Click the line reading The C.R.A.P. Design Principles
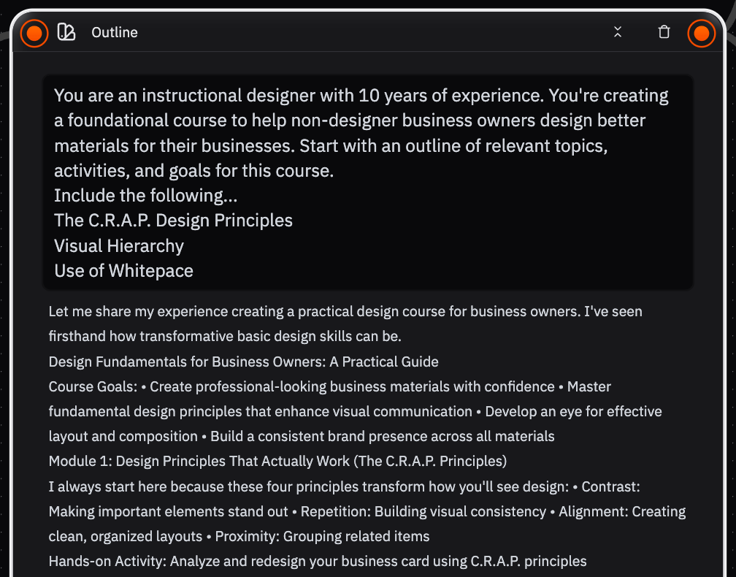 tap(173, 220)
